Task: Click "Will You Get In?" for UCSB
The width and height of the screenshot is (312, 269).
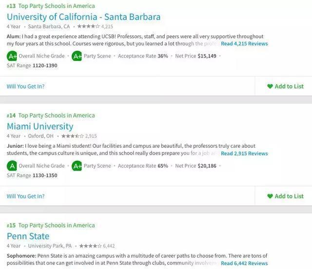Action: (x=25, y=86)
